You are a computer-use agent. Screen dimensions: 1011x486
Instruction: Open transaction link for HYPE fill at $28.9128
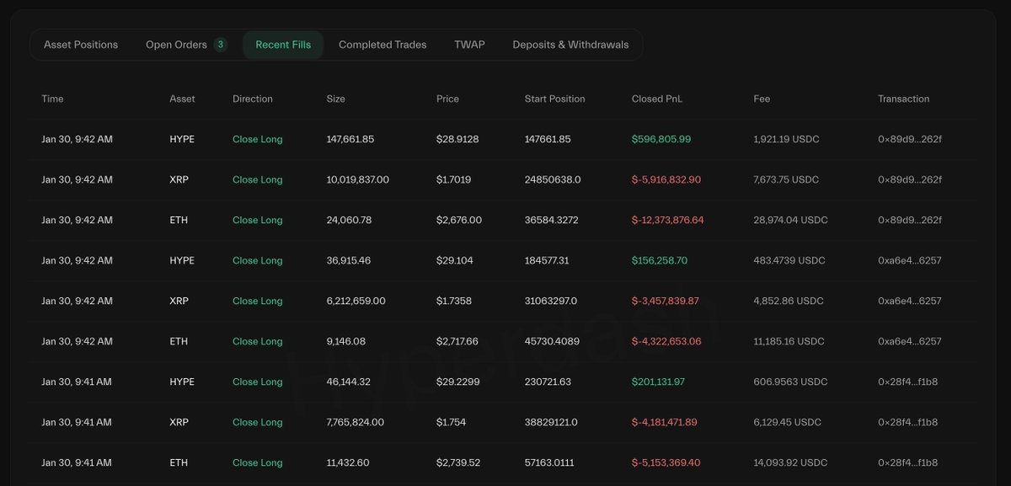pyautogui.click(x=909, y=139)
